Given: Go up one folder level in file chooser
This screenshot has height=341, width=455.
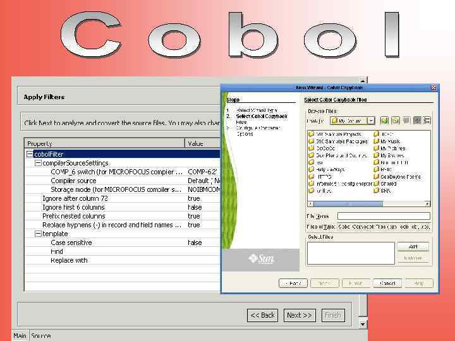Looking at the screenshot, I should coord(384,121).
